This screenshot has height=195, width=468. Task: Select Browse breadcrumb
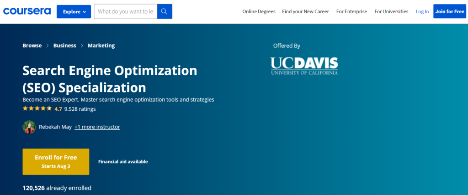[x=32, y=46]
